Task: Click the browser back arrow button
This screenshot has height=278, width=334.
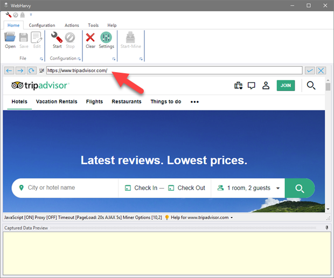Action: [x=9, y=71]
